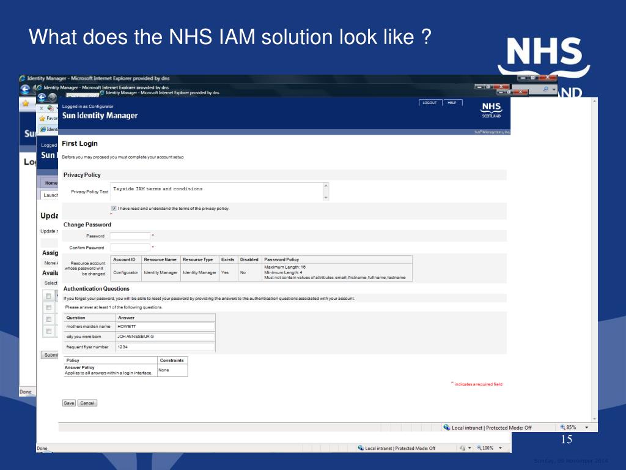626x470 pixels.
Task: Click the search magnifier in the rearmost window
Action: point(546,89)
